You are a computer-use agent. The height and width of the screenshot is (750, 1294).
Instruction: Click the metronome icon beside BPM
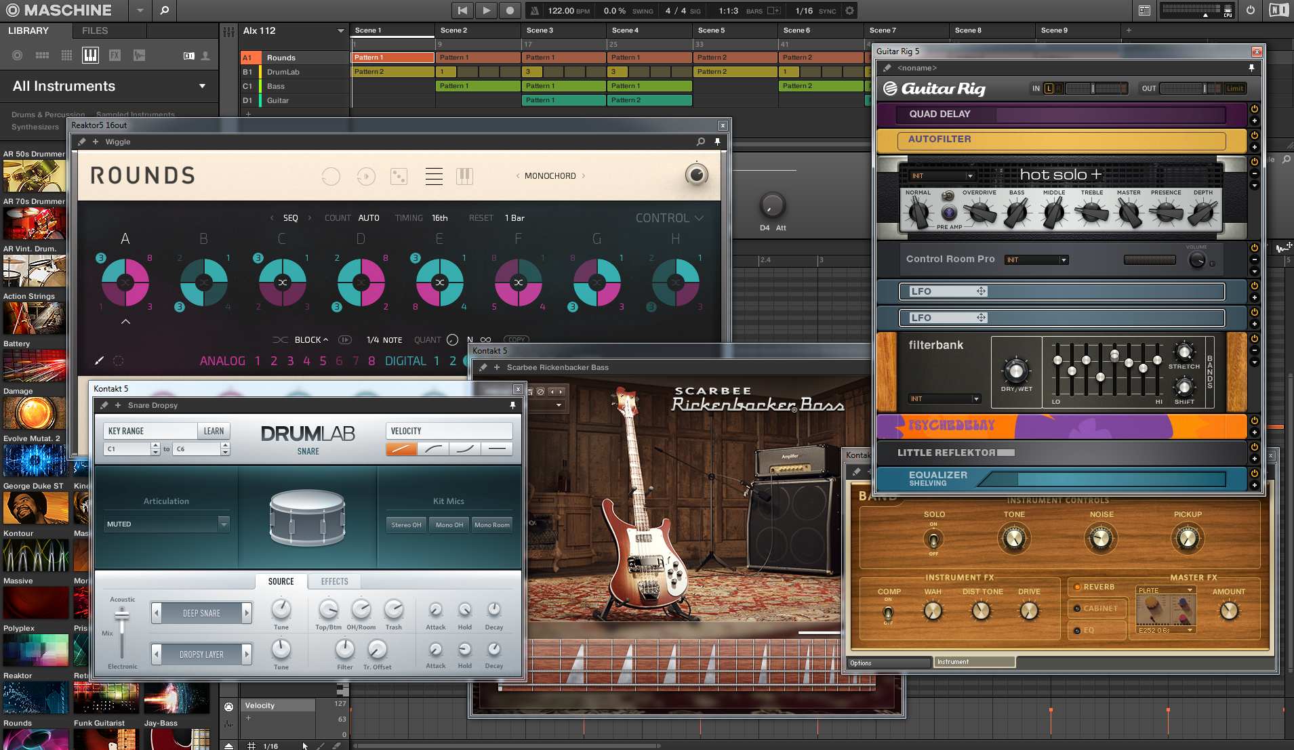534,11
